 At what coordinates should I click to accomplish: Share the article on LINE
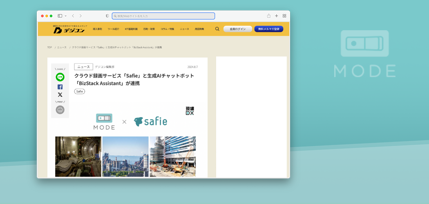[60, 77]
